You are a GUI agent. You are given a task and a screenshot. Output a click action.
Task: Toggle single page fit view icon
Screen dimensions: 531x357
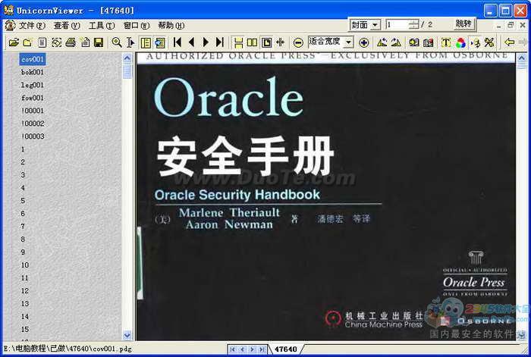(266, 42)
